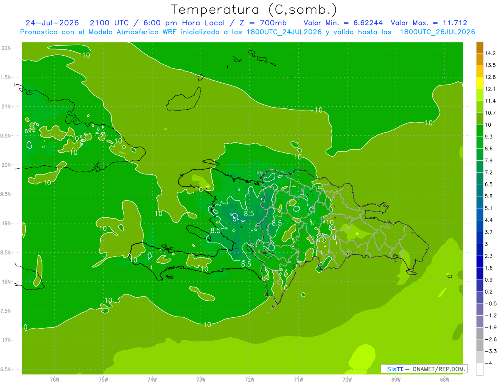
Task: Click "6:00 pm Hora Local" text
Action: coord(183,23)
